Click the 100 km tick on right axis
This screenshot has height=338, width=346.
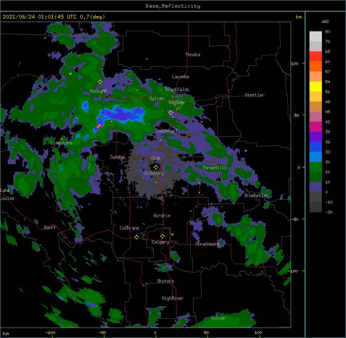tap(295, 63)
